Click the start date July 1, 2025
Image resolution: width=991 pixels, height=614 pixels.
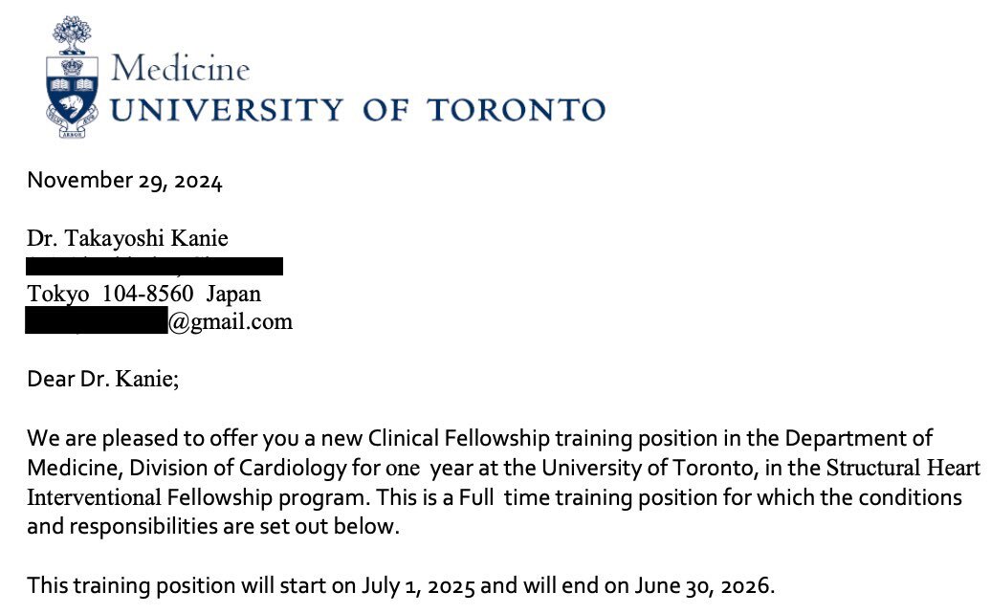(x=418, y=585)
